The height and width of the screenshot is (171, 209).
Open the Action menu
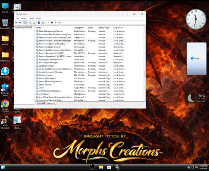tap(24, 18)
